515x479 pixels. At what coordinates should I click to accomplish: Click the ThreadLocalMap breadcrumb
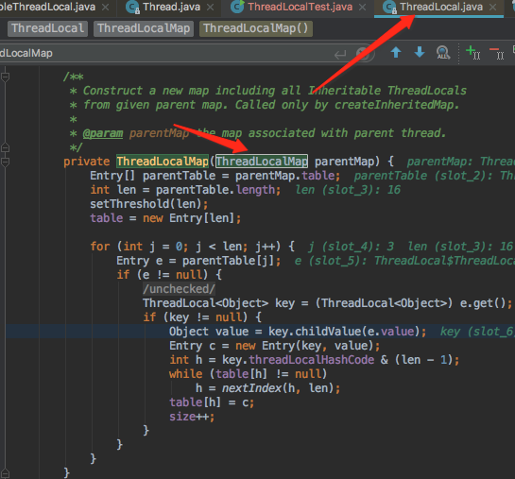[144, 28]
